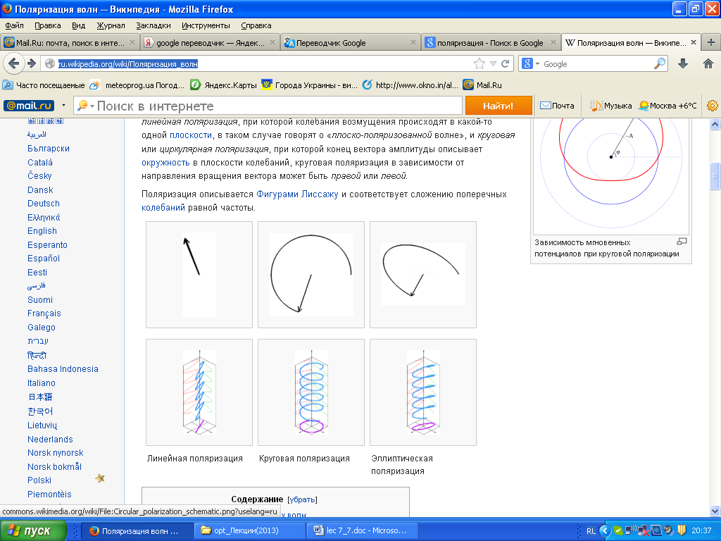721x541 pixels.
Task: Close the поляризация Google search tab
Action: click(x=553, y=42)
